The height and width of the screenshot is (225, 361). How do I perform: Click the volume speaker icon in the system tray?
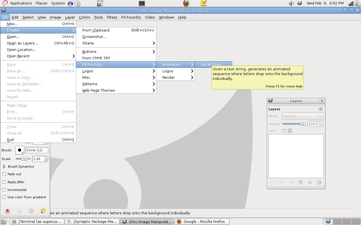point(292,3)
